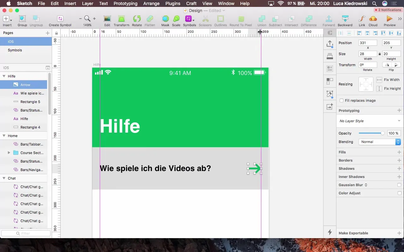Click the Link toolbar icon

click(362, 19)
